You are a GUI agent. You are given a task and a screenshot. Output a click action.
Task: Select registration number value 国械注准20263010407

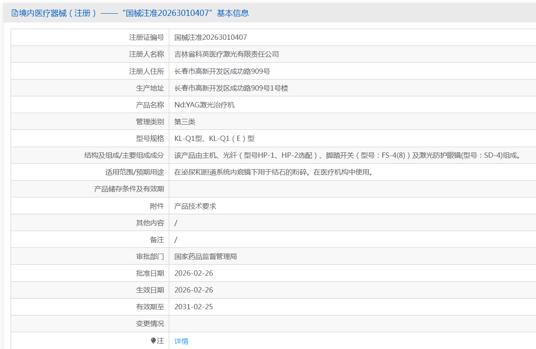211,38
